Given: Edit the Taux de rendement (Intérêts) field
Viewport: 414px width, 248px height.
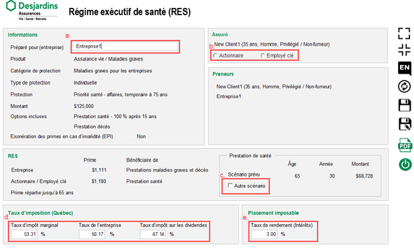Looking at the screenshot, I should pyautogui.click(x=264, y=234).
